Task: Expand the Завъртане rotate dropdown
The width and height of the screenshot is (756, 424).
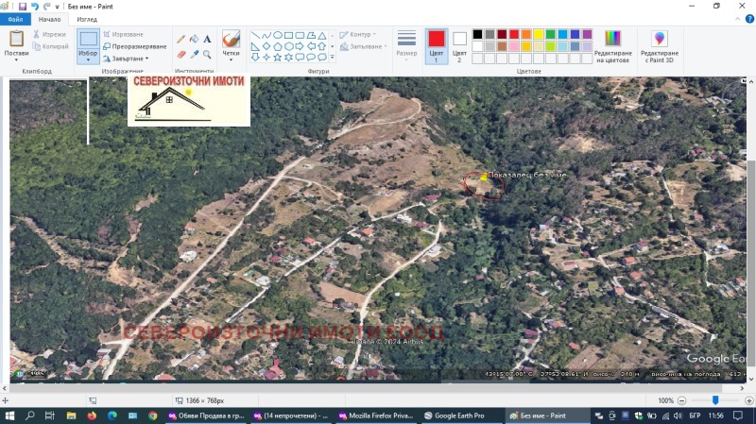Action: point(126,59)
